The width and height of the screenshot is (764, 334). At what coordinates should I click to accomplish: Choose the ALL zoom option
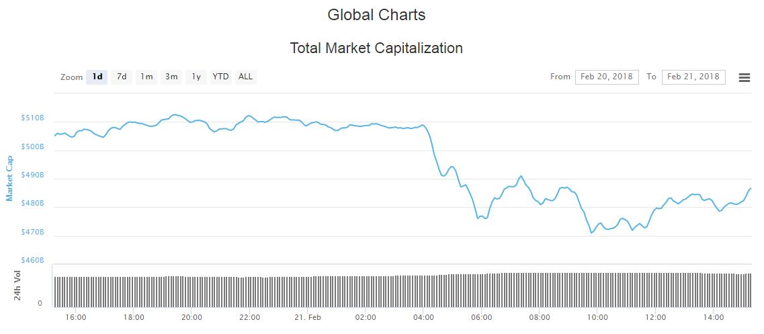[x=245, y=77]
